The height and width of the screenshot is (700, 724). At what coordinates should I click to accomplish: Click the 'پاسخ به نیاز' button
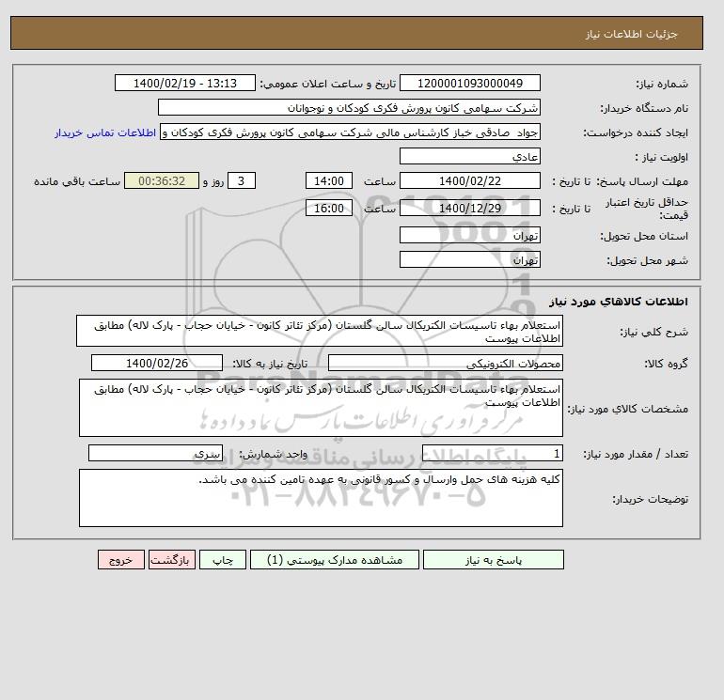coord(493,559)
